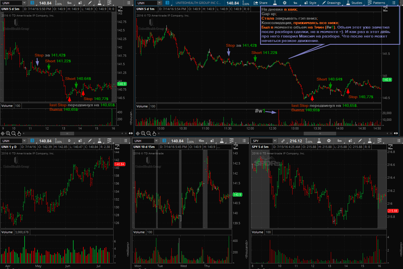
Task: Toggle blue link group 3 in UNH 5m panel
Action: point(32,3)
